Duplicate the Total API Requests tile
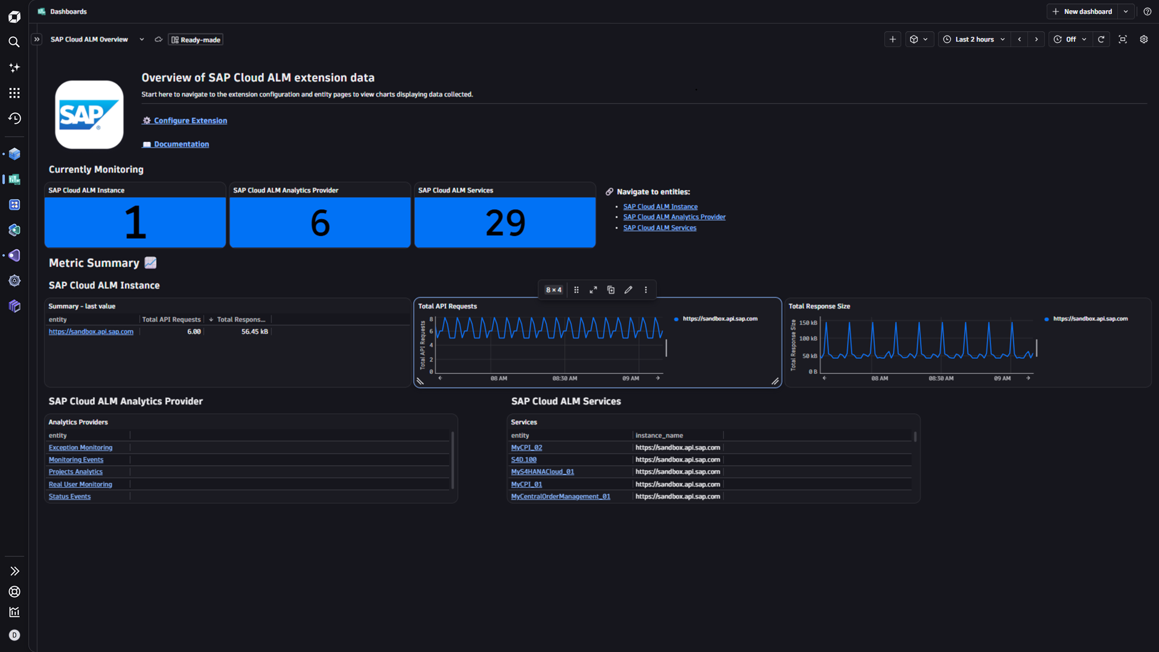 [611, 290]
